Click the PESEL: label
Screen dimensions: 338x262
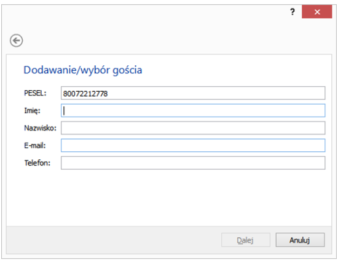pyautogui.click(x=35, y=93)
